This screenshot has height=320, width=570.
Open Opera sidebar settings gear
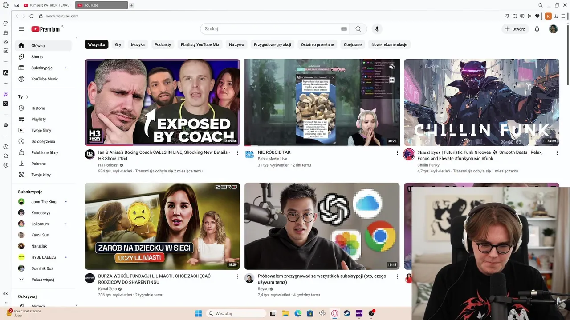coord(5,165)
